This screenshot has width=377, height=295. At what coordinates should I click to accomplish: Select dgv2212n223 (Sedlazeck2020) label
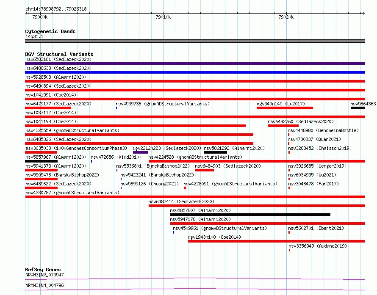pos(167,148)
